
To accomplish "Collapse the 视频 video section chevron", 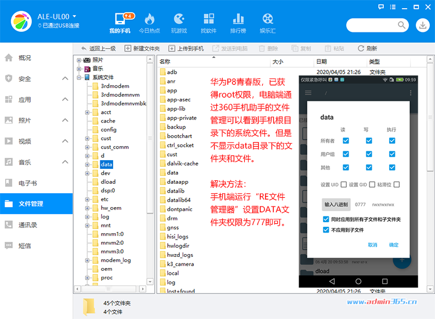I will pos(65,141).
